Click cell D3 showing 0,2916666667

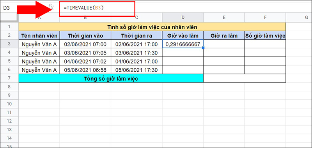click(183, 44)
